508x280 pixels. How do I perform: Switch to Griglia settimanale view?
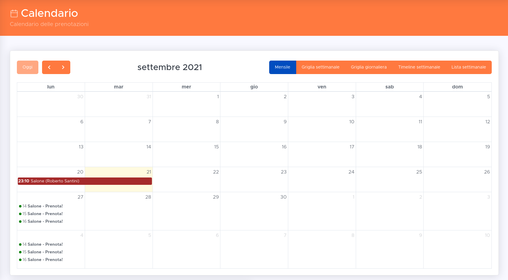pos(320,67)
